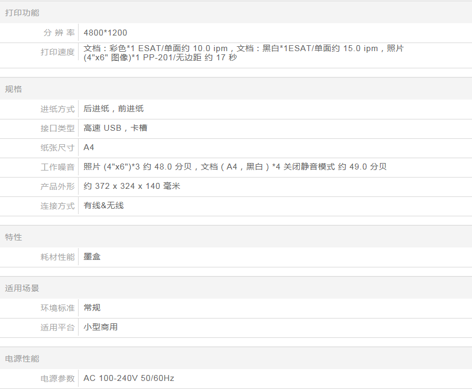The image size is (472, 389).
Task: Click the 工作噪音 label
Action: pyautogui.click(x=58, y=167)
